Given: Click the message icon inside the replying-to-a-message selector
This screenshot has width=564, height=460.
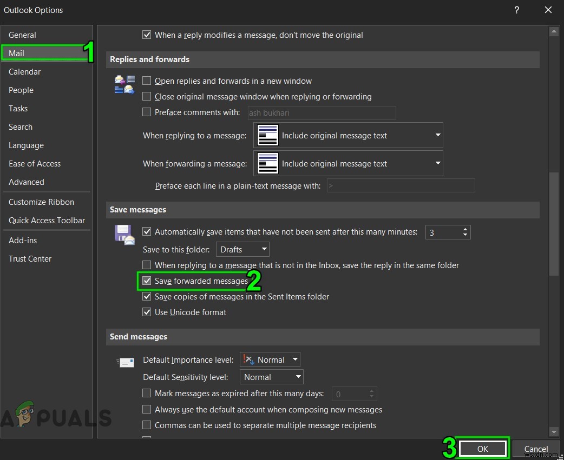Looking at the screenshot, I should 267,135.
